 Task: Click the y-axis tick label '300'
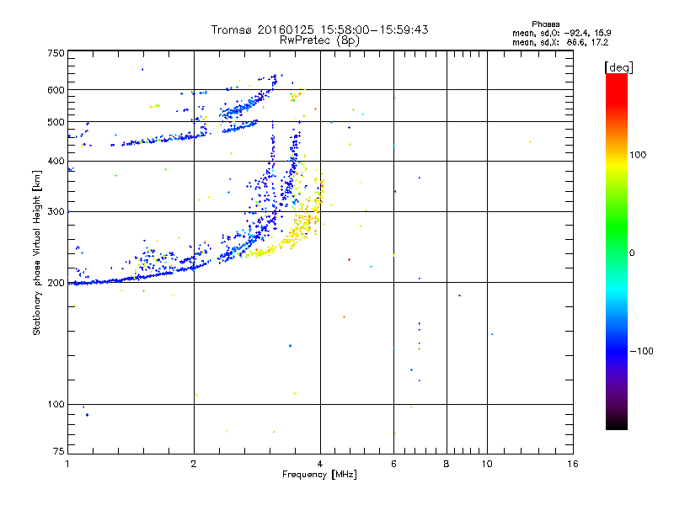point(56,211)
